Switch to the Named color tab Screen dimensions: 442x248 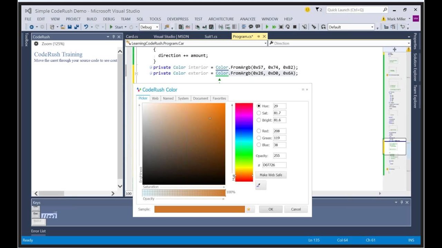(x=168, y=98)
